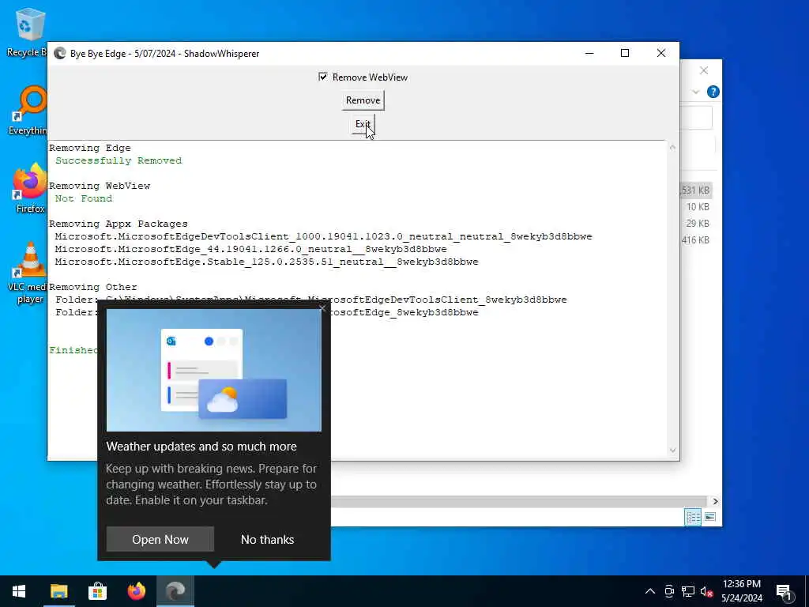Click the muted volume tray icon
Viewport: 809px width, 607px height.
[706, 591]
